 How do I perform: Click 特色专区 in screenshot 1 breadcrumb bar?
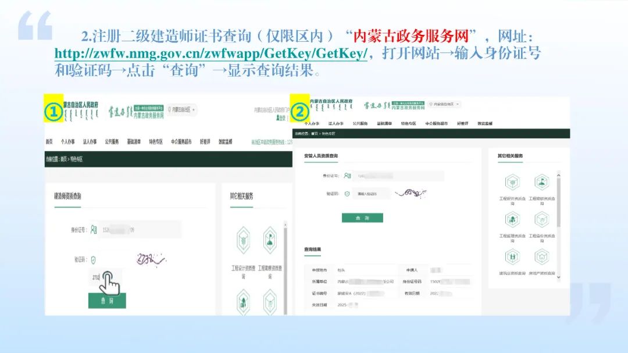[x=76, y=159]
